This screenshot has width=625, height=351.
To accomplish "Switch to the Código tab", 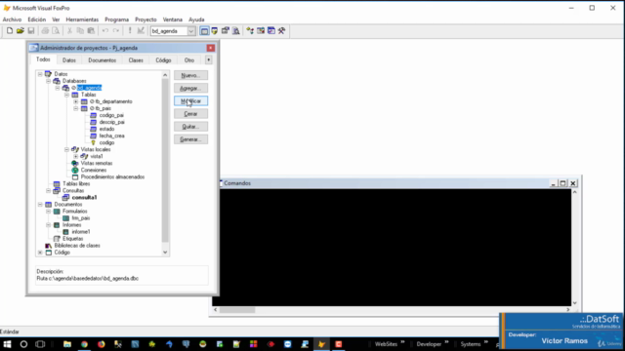I will (x=163, y=60).
